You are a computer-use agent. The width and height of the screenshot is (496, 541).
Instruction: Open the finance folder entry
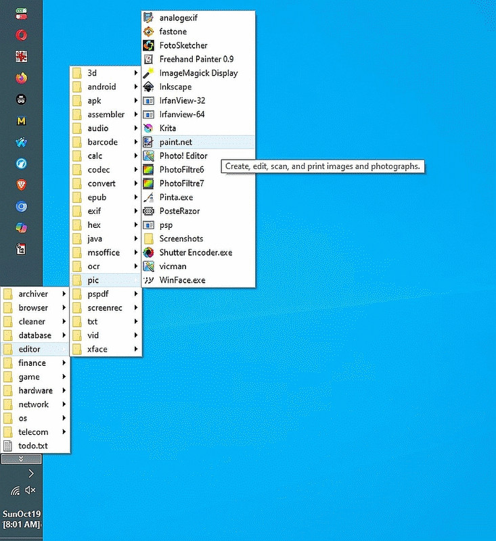35,362
